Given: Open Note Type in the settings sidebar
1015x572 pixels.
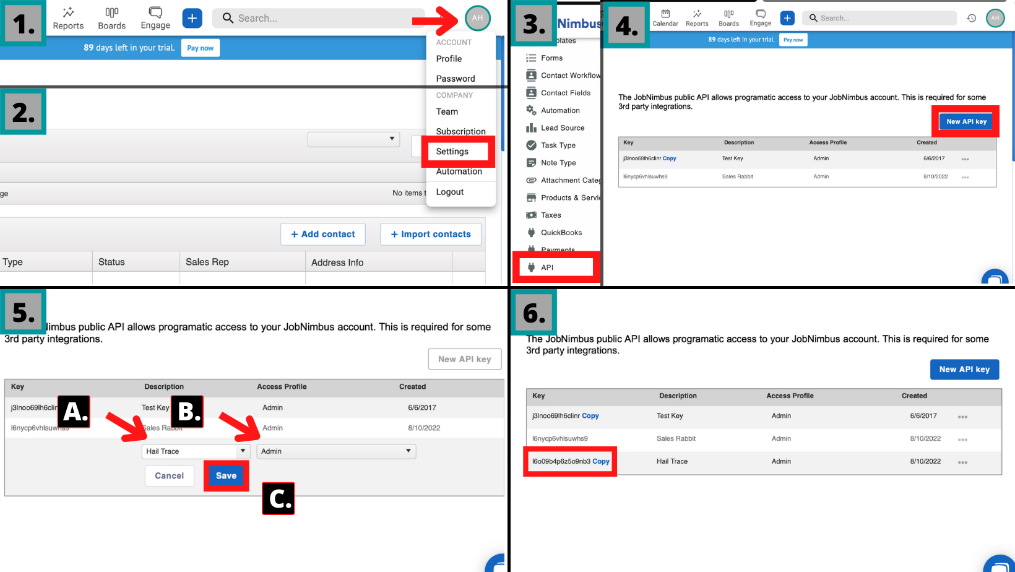Looking at the screenshot, I should click(551, 163).
